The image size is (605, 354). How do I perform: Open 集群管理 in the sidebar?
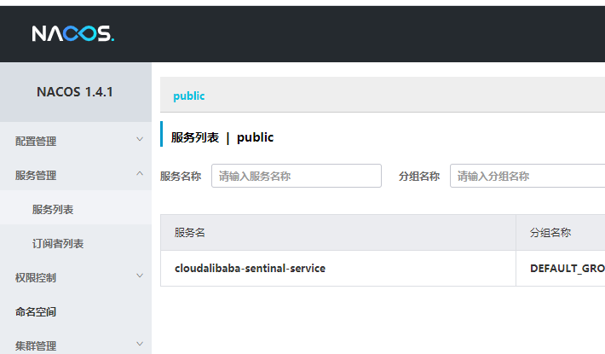(x=36, y=345)
